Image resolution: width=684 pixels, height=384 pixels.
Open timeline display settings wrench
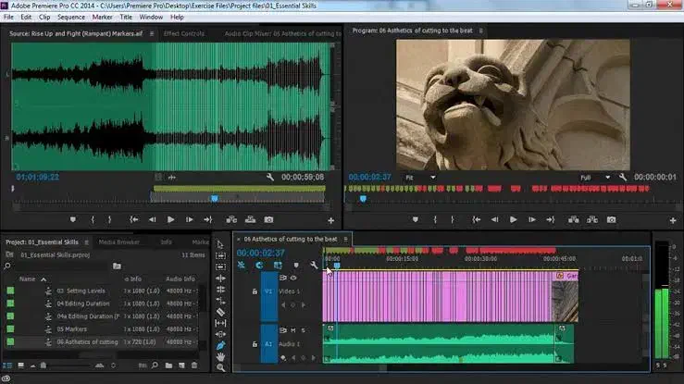point(315,266)
